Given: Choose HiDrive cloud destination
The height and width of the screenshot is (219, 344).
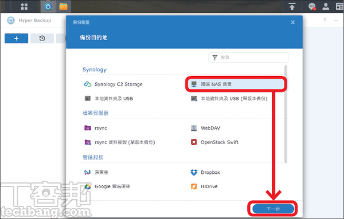Looking at the screenshot, I should 209,186.
